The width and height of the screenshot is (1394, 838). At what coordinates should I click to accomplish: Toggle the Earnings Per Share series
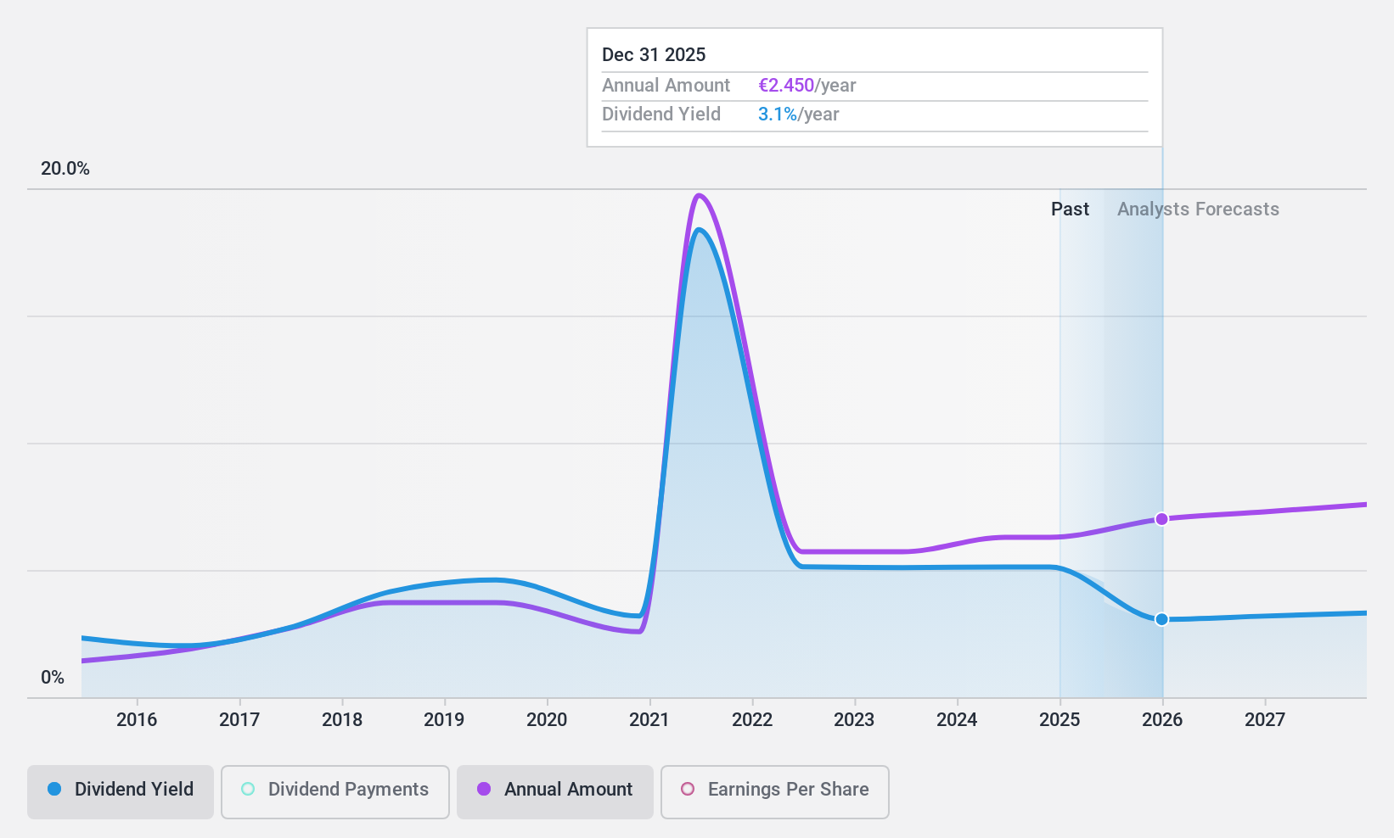[x=775, y=792]
